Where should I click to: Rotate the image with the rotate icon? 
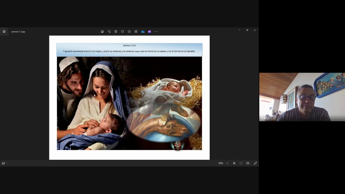click(109, 32)
